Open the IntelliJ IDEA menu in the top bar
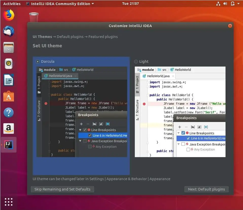This screenshot has width=243, height=210. 60,4
